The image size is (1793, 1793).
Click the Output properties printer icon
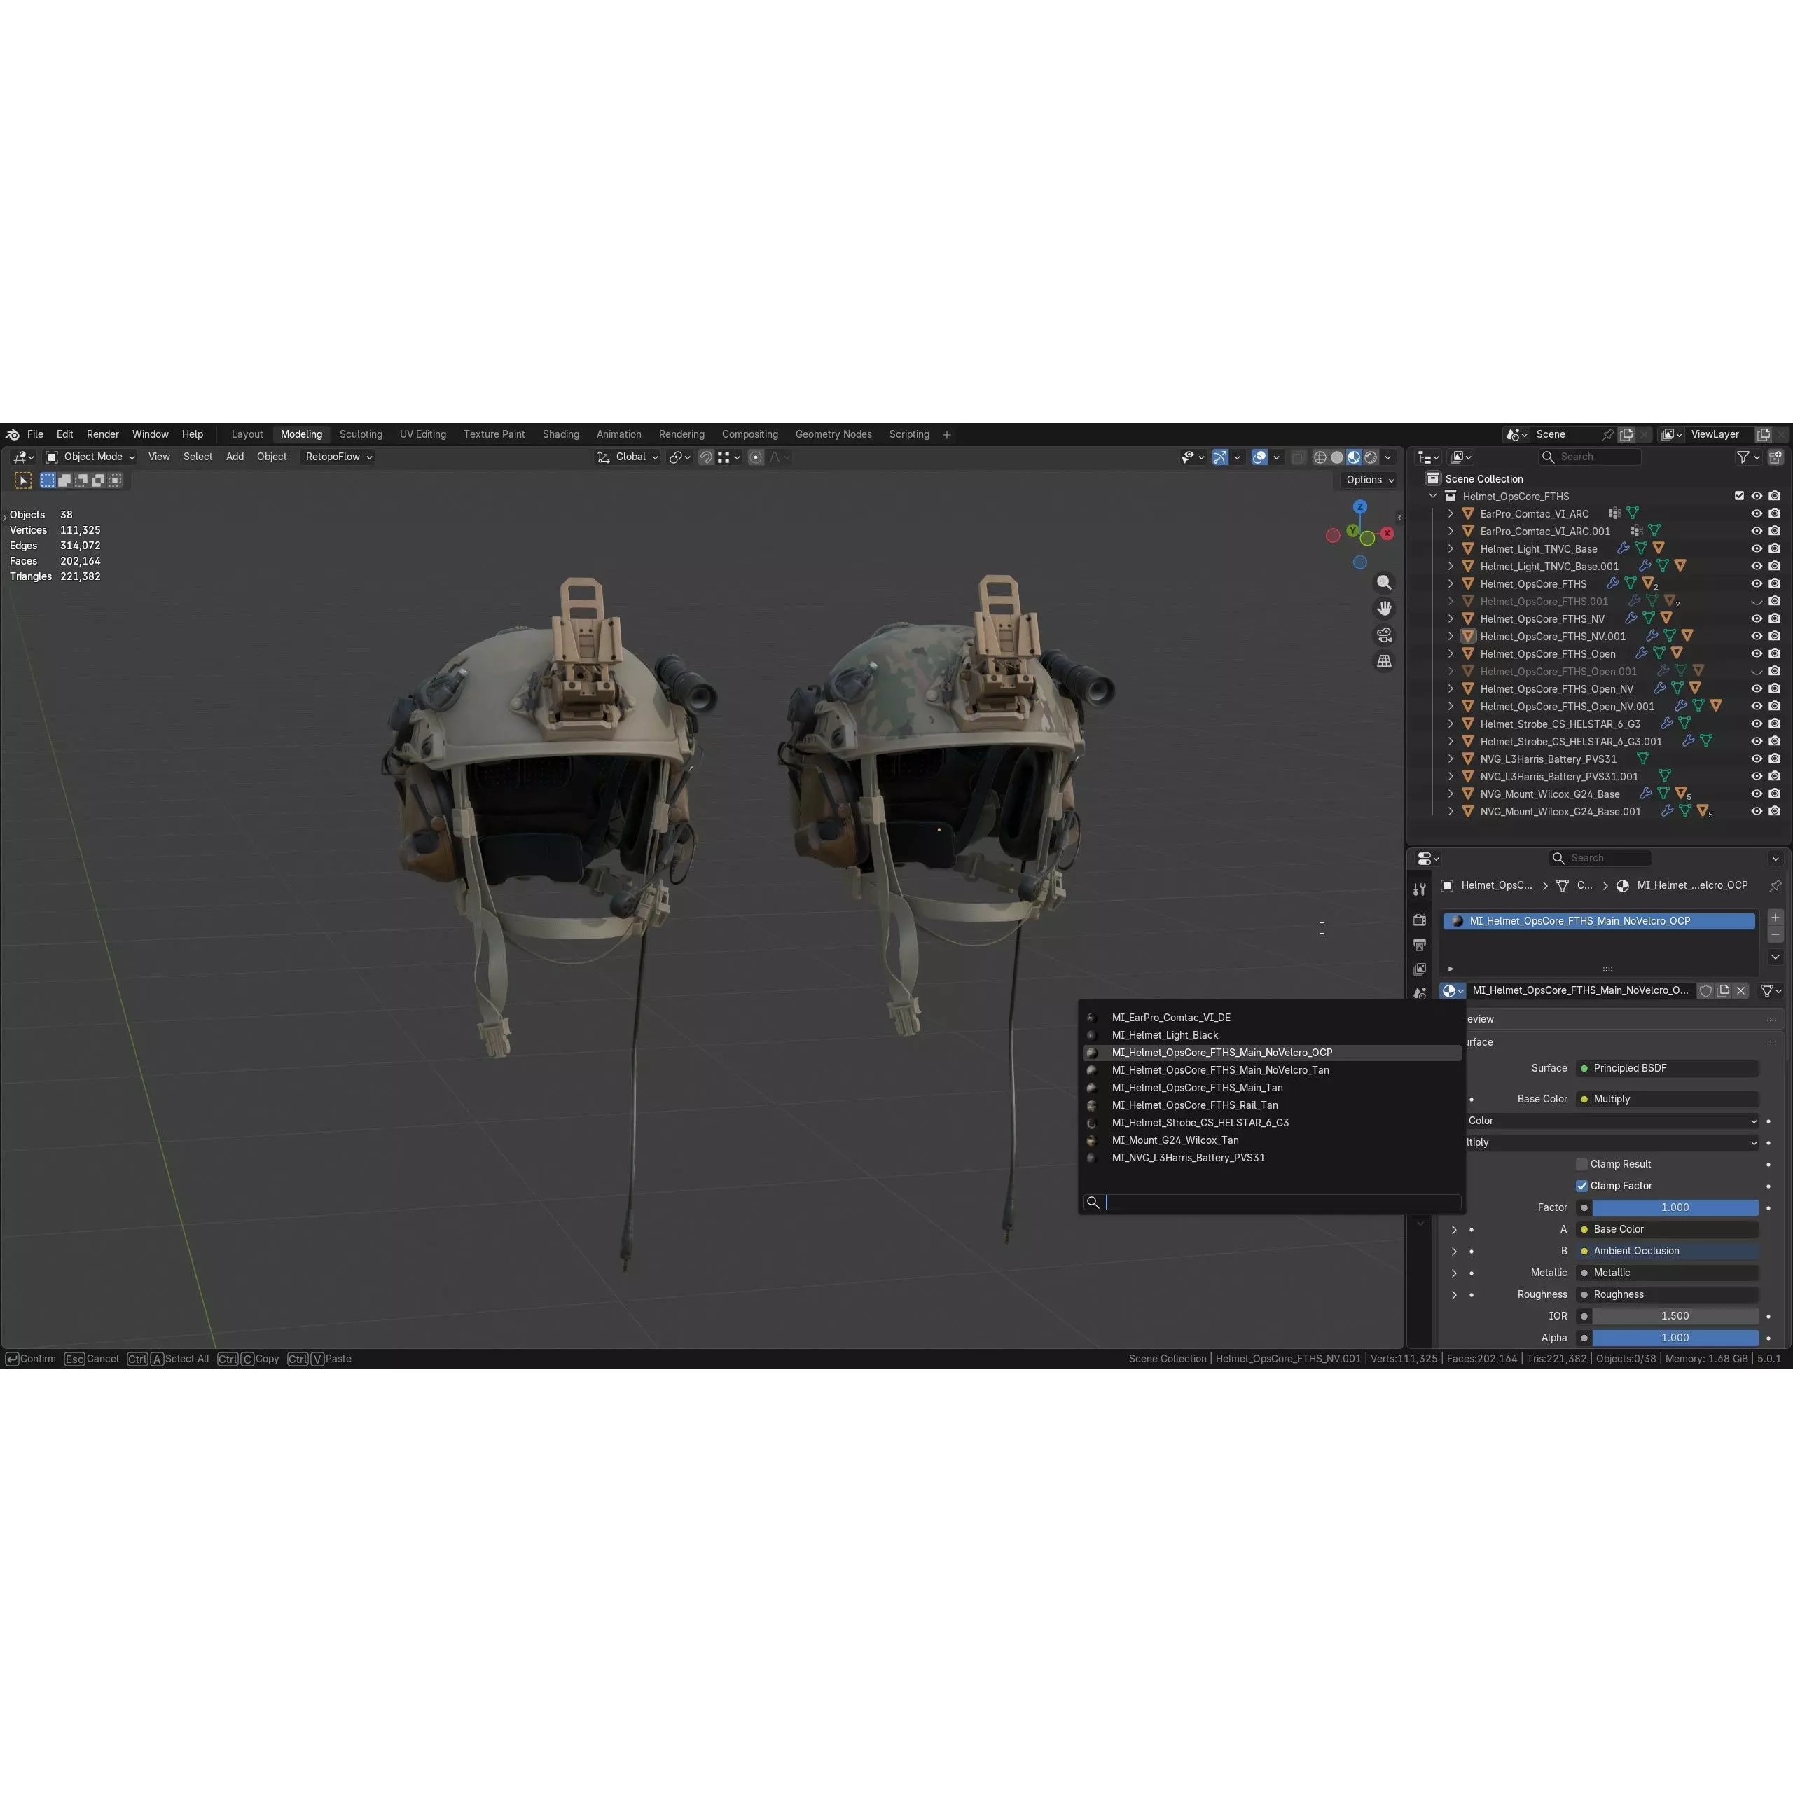pyautogui.click(x=1420, y=945)
